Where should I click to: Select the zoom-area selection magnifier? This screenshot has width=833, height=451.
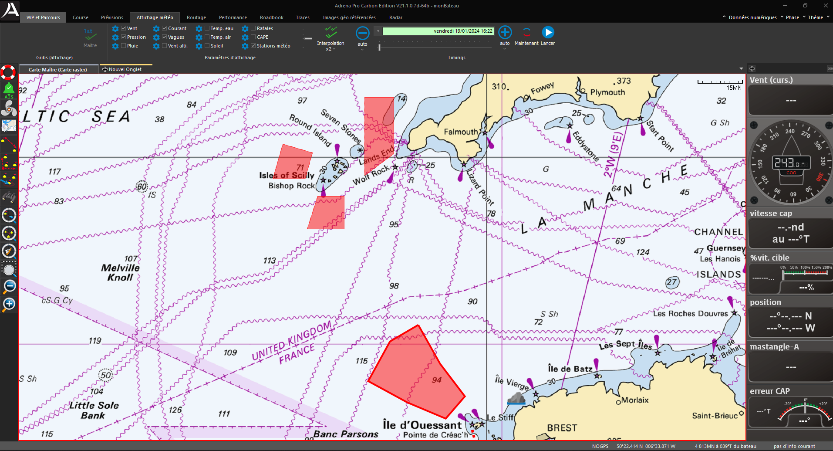[9, 269]
